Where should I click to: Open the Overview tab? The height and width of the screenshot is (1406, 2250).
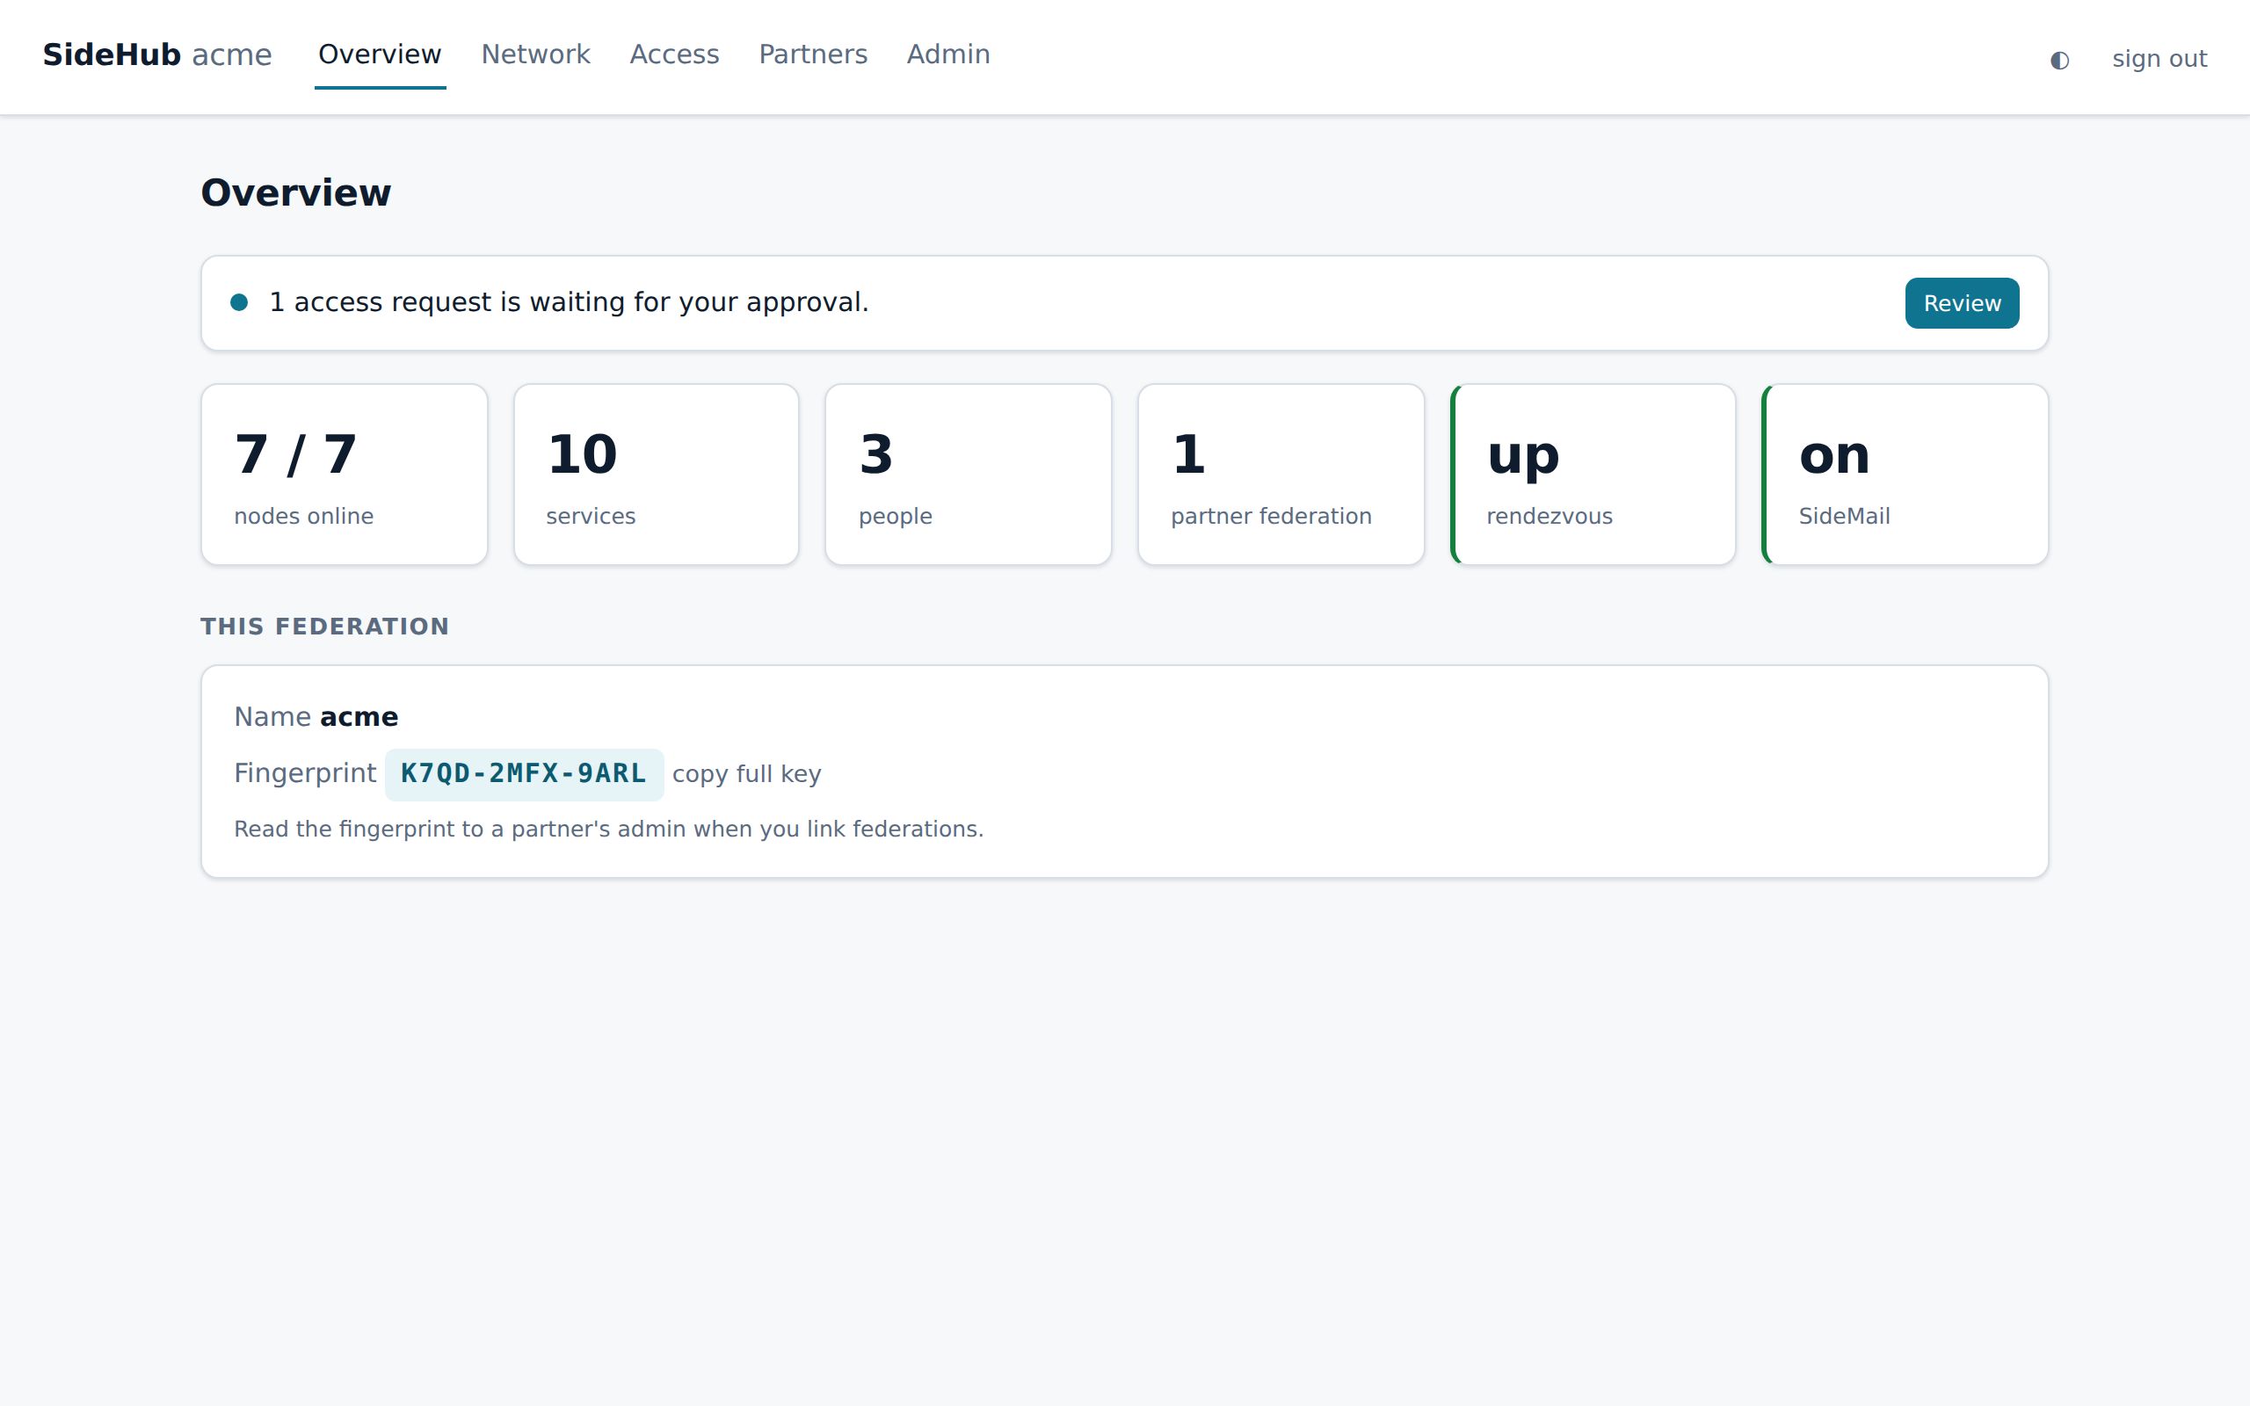pos(380,54)
